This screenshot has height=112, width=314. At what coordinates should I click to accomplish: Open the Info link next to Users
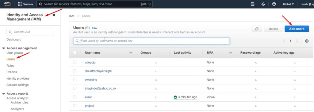(94, 28)
